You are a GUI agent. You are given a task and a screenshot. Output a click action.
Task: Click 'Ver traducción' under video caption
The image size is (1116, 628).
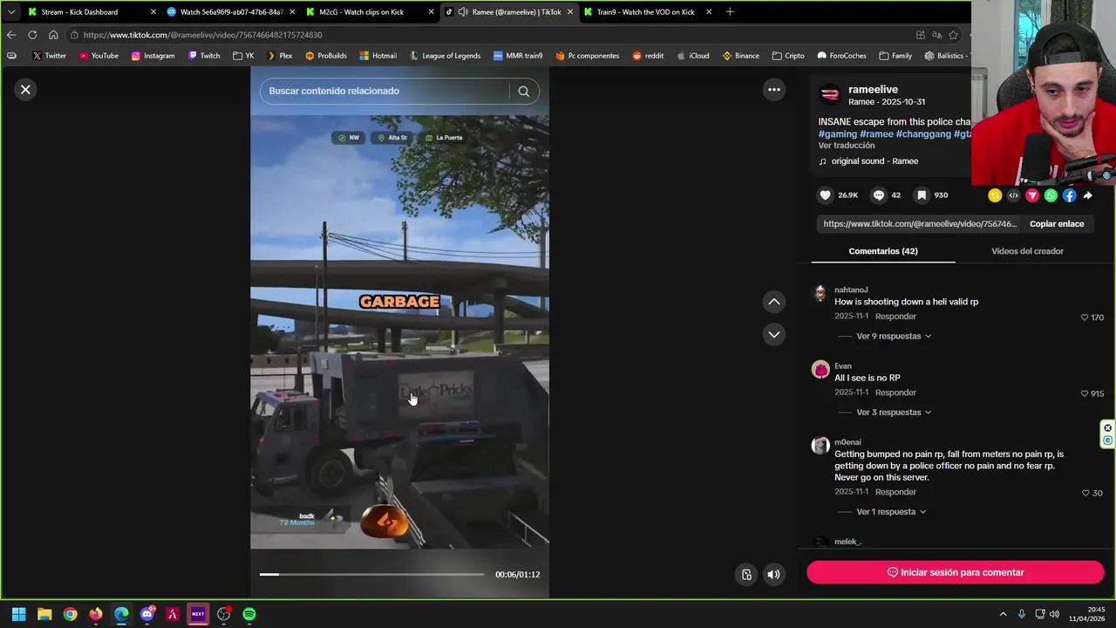[x=846, y=146]
